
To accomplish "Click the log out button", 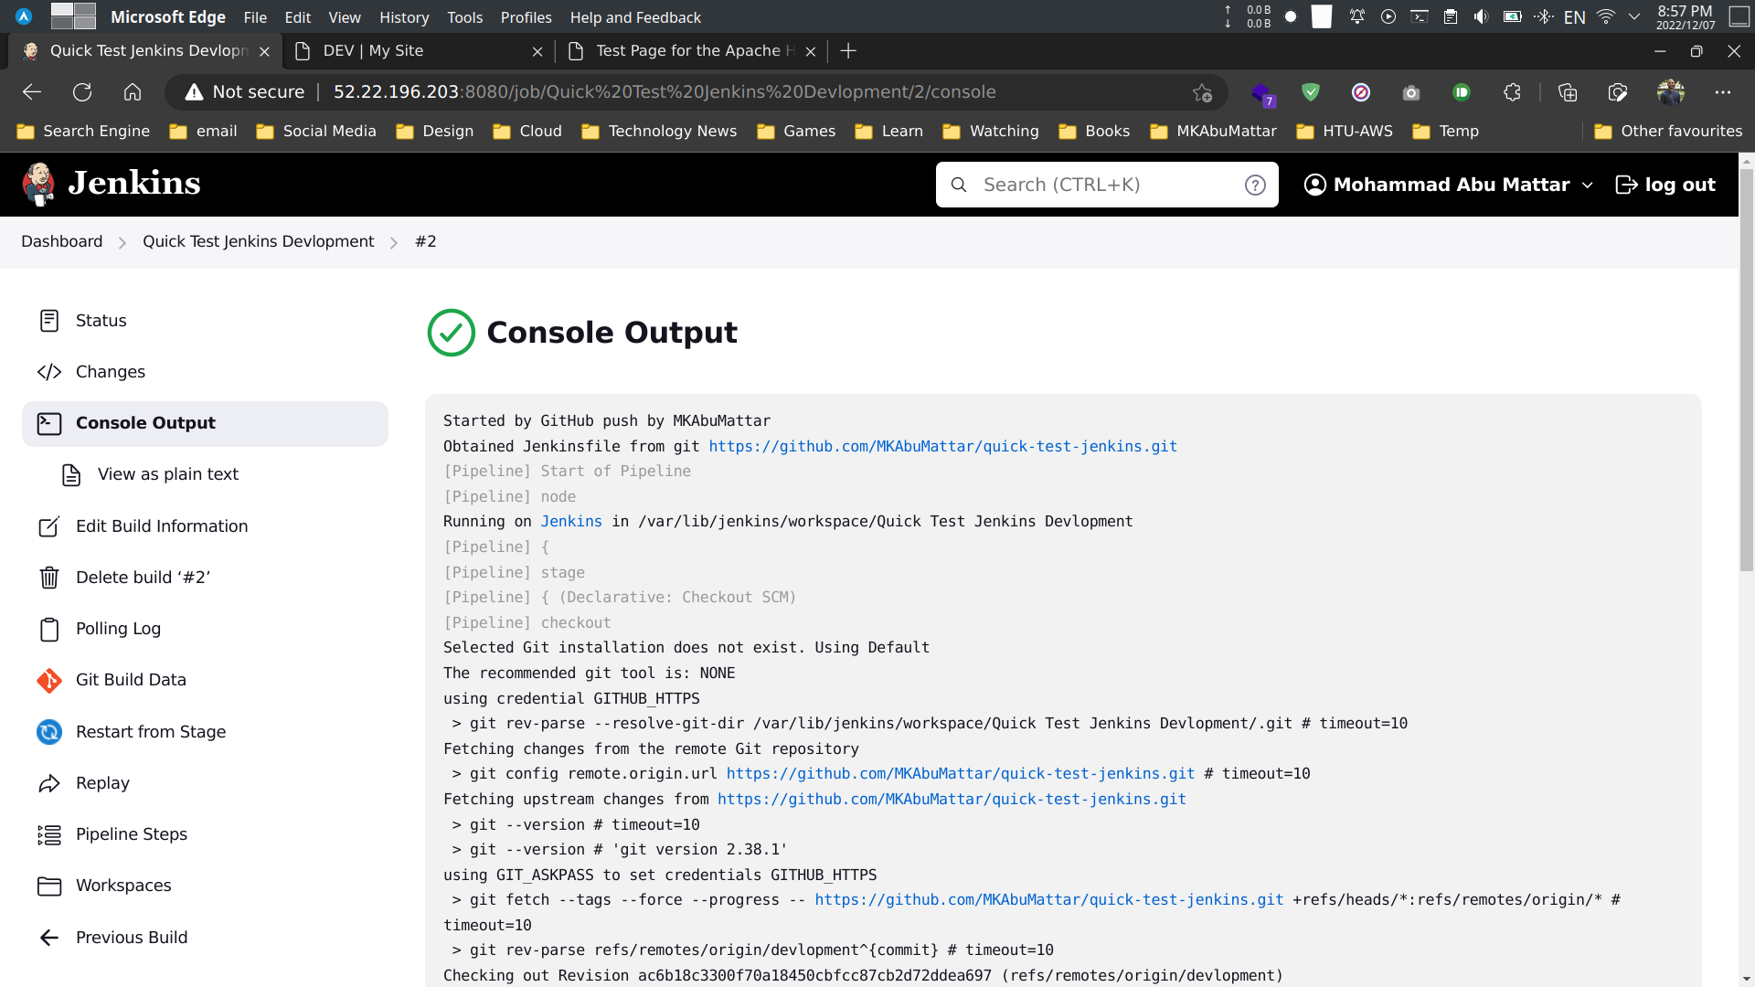I will pos(1665,184).
